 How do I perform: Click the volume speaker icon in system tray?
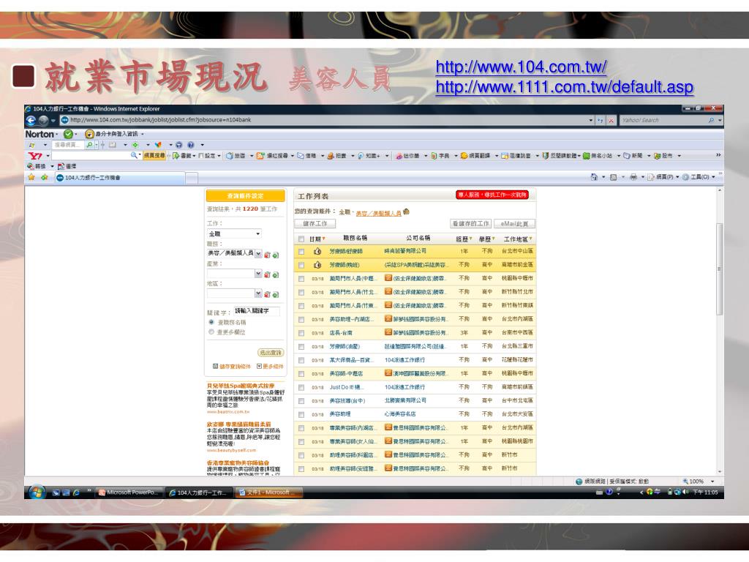coord(686,492)
